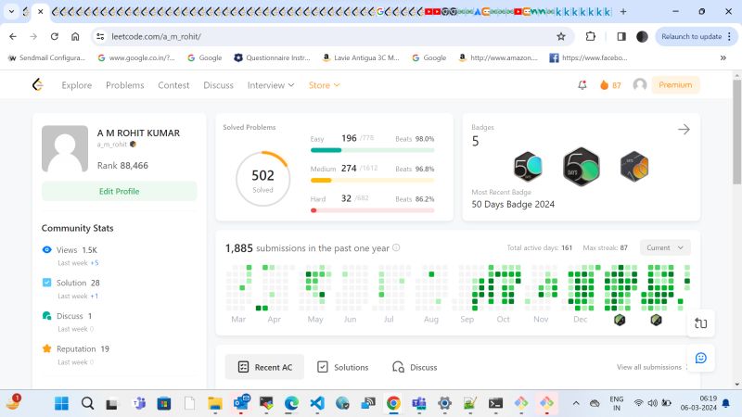The width and height of the screenshot is (742, 417).
Task: Toggle the browser side panel icon
Action: 621,36
